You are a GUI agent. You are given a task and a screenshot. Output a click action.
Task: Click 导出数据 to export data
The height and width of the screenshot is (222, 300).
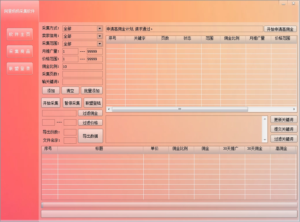90,136
